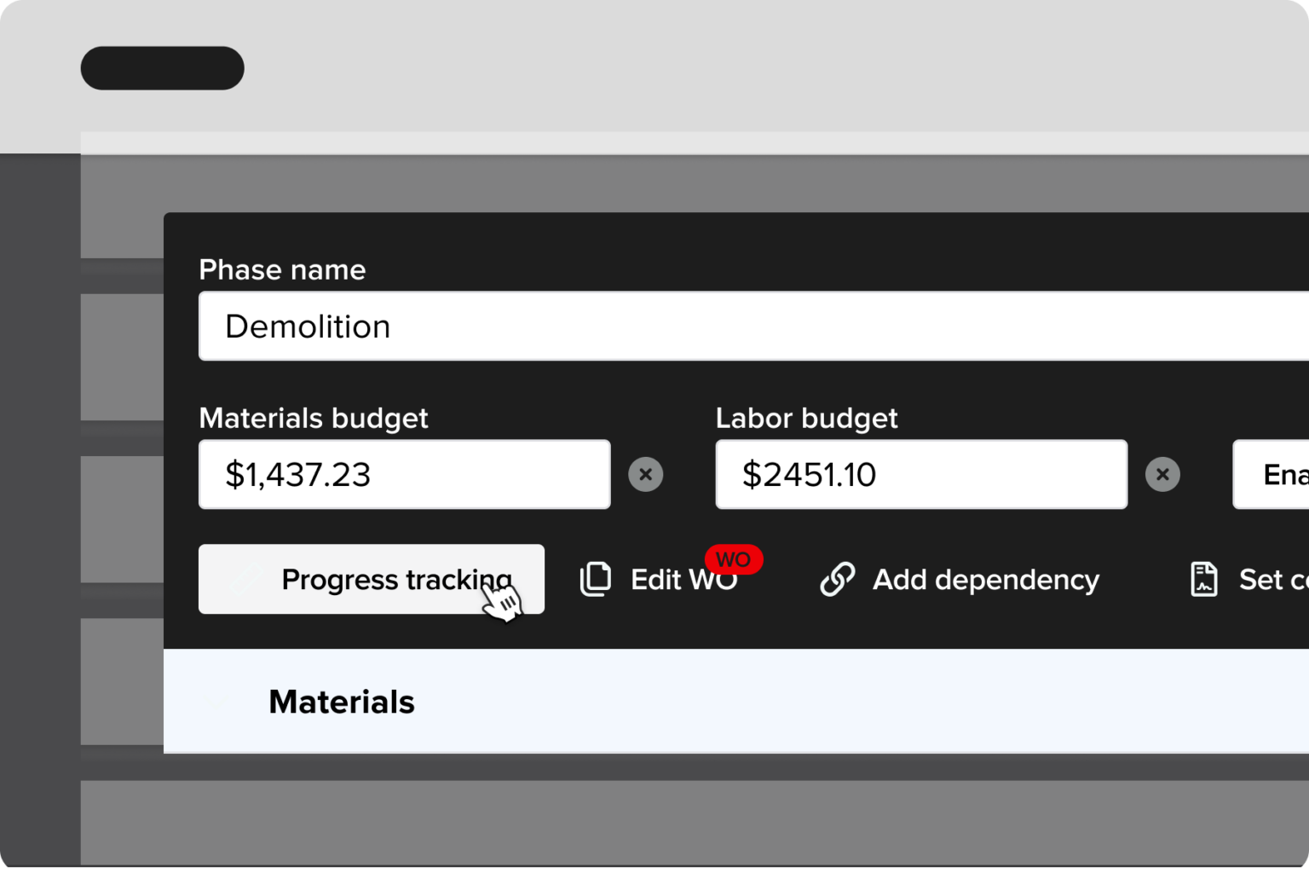The width and height of the screenshot is (1309, 873).
Task: Click the clear icon beside Materials budget
Action: click(x=646, y=474)
